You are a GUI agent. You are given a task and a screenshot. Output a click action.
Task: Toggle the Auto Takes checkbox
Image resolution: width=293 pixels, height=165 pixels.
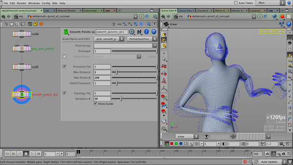coord(236,3)
